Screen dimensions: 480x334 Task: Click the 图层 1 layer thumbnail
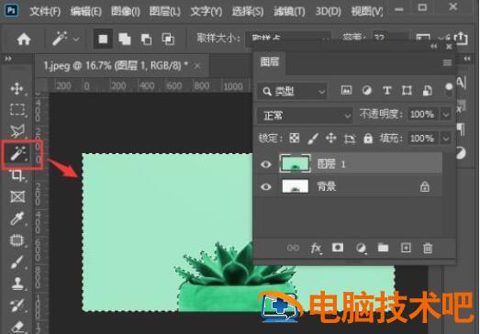pyautogui.click(x=295, y=163)
